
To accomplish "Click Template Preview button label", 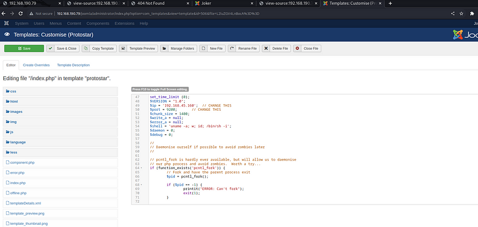I will coord(143,49).
